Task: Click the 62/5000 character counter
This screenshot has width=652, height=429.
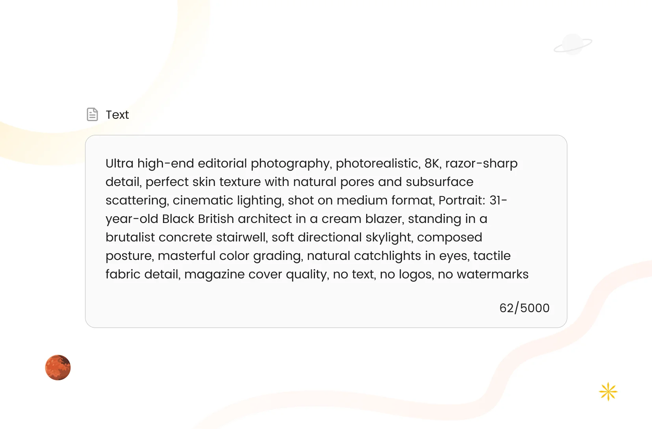Action: [524, 308]
